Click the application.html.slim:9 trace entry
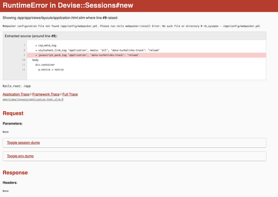 click(33, 99)
